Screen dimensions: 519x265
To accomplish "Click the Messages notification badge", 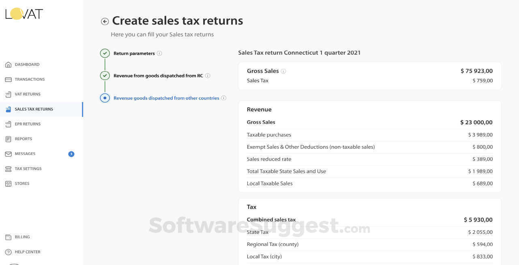I will pos(71,154).
